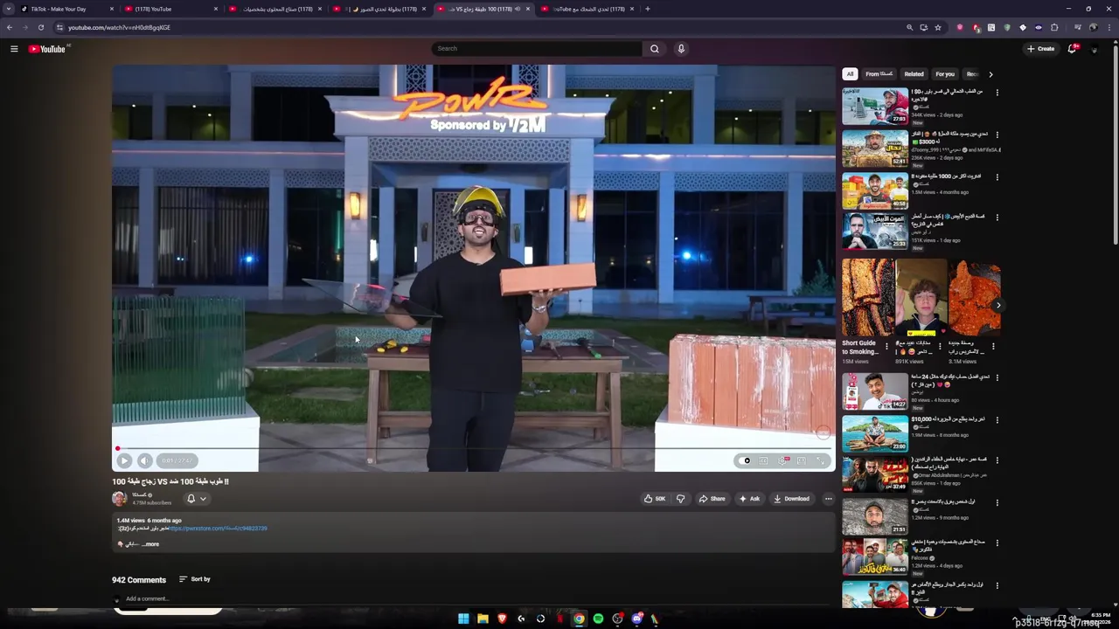This screenshot has height=629, width=1119.
Task: Open Spotify from the taskbar
Action: tap(598, 619)
